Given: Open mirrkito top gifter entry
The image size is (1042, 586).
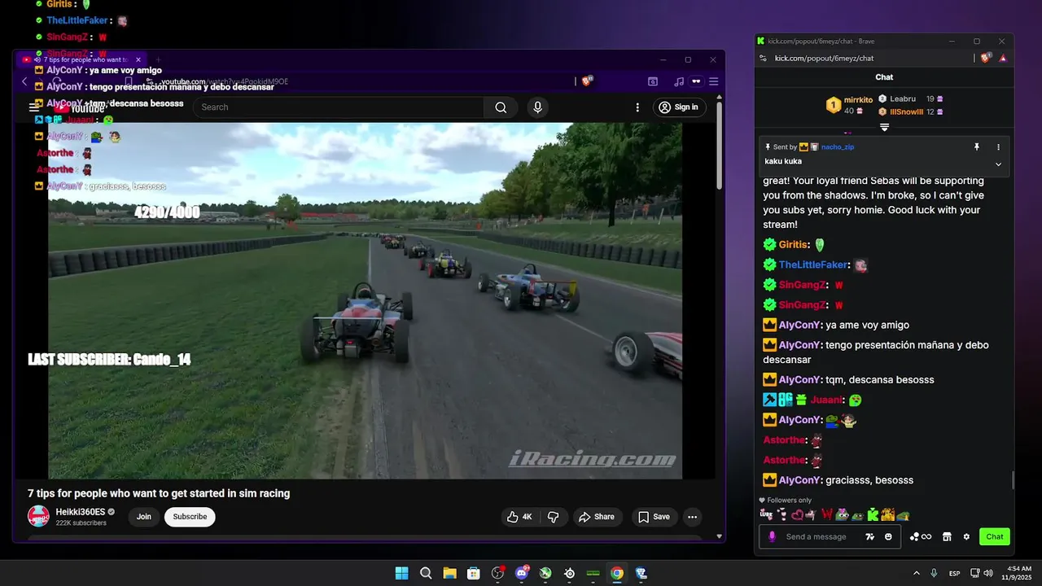Looking at the screenshot, I should click(x=850, y=105).
